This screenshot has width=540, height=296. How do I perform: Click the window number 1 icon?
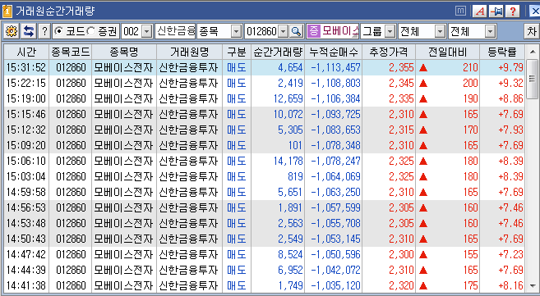point(7,11)
